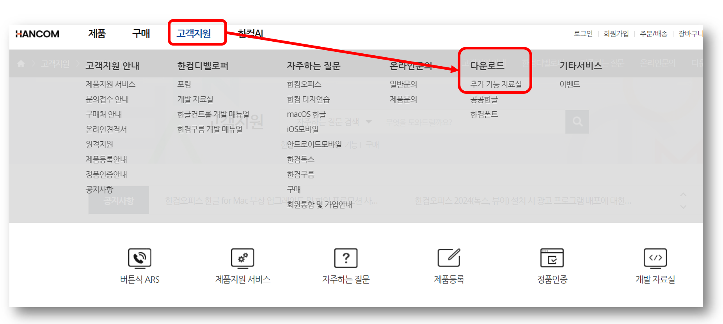723x324 pixels.
Task: Click the 로그인 link
Action: pyautogui.click(x=583, y=34)
